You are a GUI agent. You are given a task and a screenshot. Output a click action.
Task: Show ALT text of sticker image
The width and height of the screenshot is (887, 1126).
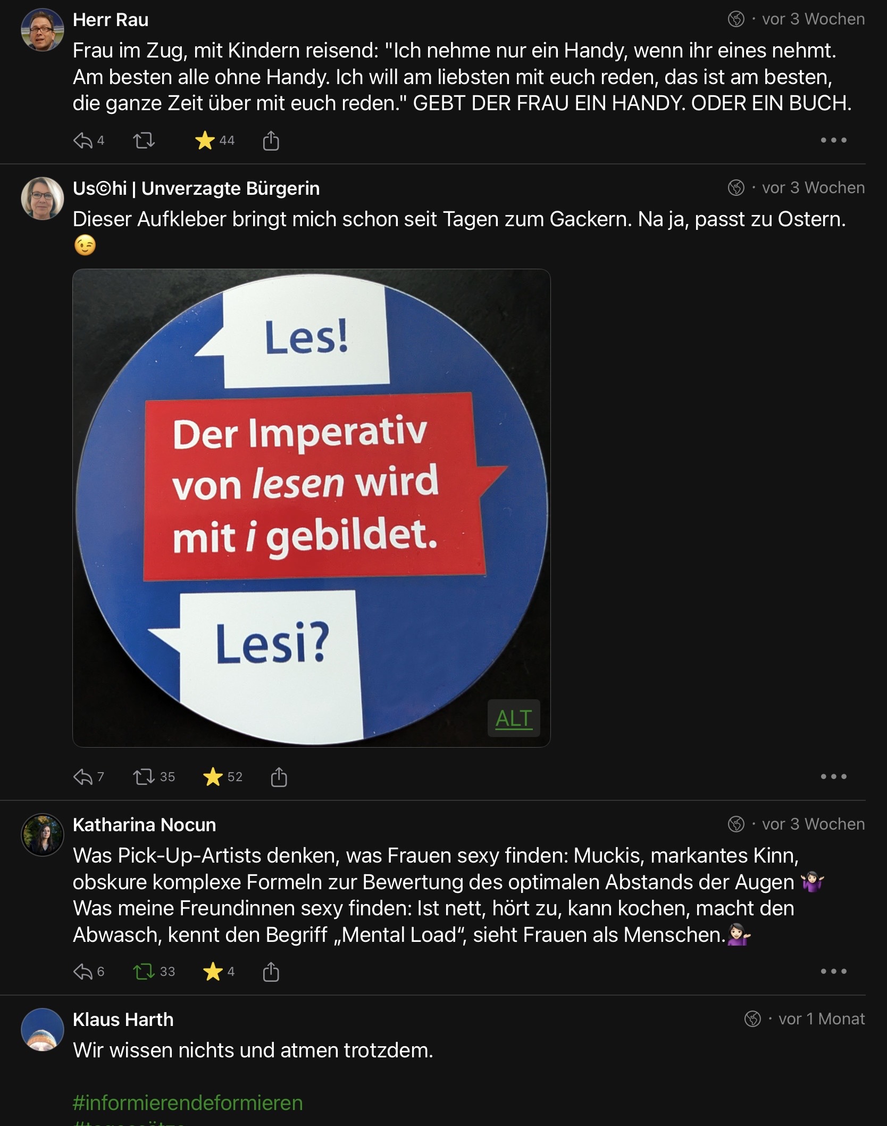click(513, 718)
